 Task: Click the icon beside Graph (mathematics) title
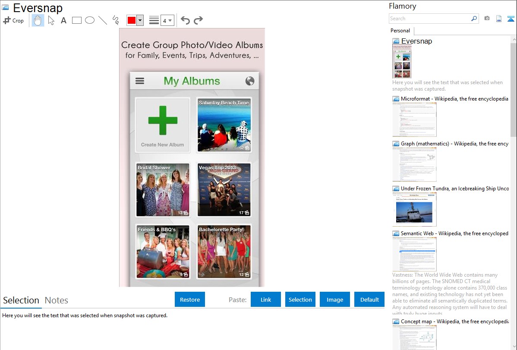click(x=396, y=144)
